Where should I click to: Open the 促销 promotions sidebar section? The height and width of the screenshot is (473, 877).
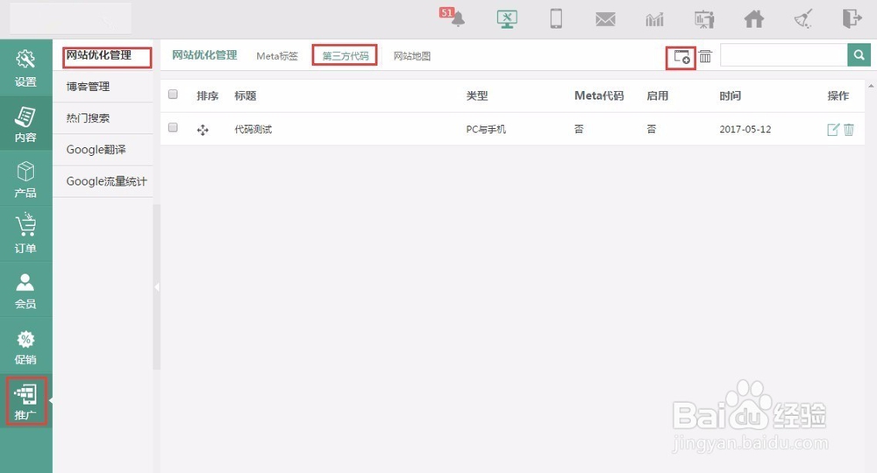(25, 345)
